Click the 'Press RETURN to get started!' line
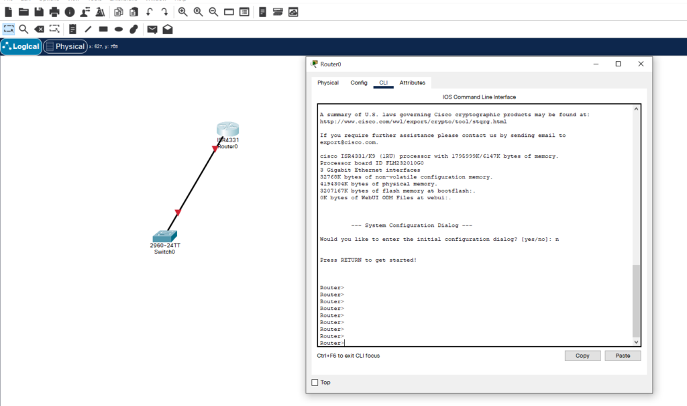Image resolution: width=687 pixels, height=406 pixels. (368, 260)
